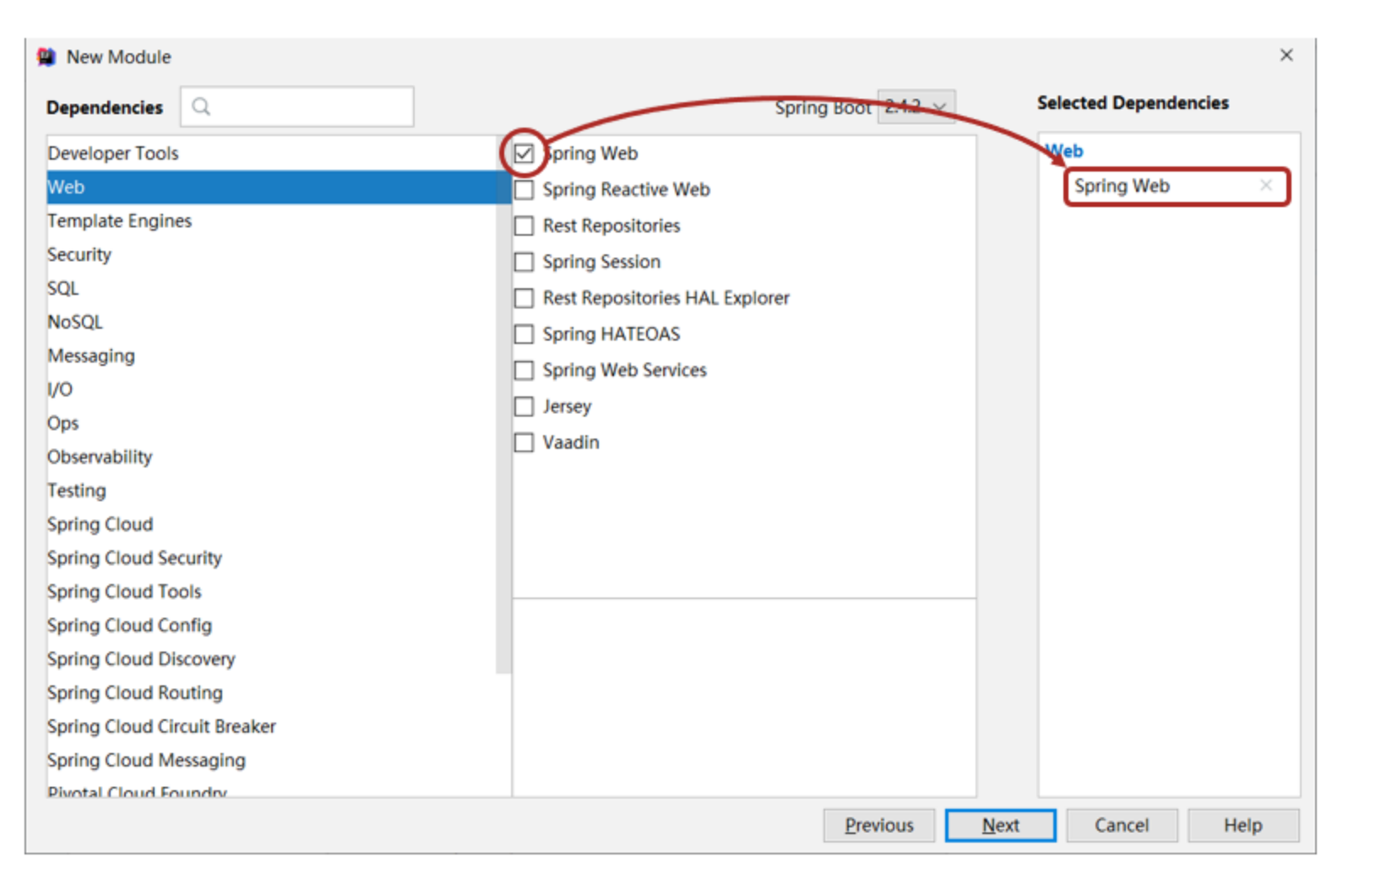Open the Ops category
Image resolution: width=1381 pixels, height=873 pixels.
(272, 423)
